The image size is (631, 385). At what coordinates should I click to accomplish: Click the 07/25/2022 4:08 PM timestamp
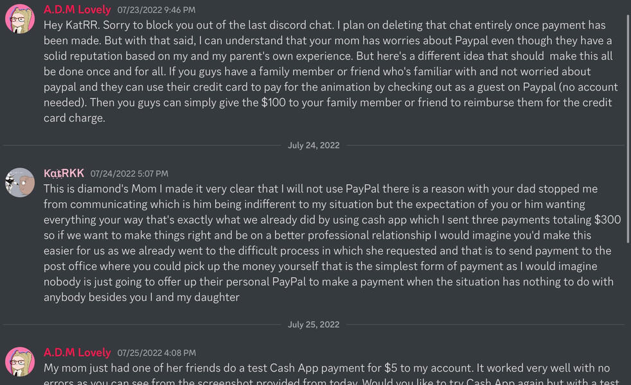point(156,353)
